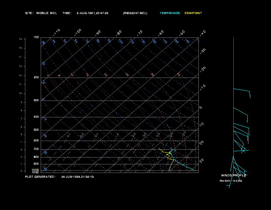Click the -110 temperature axis label
This screenshot has height=210, width=271.
[57, 32]
